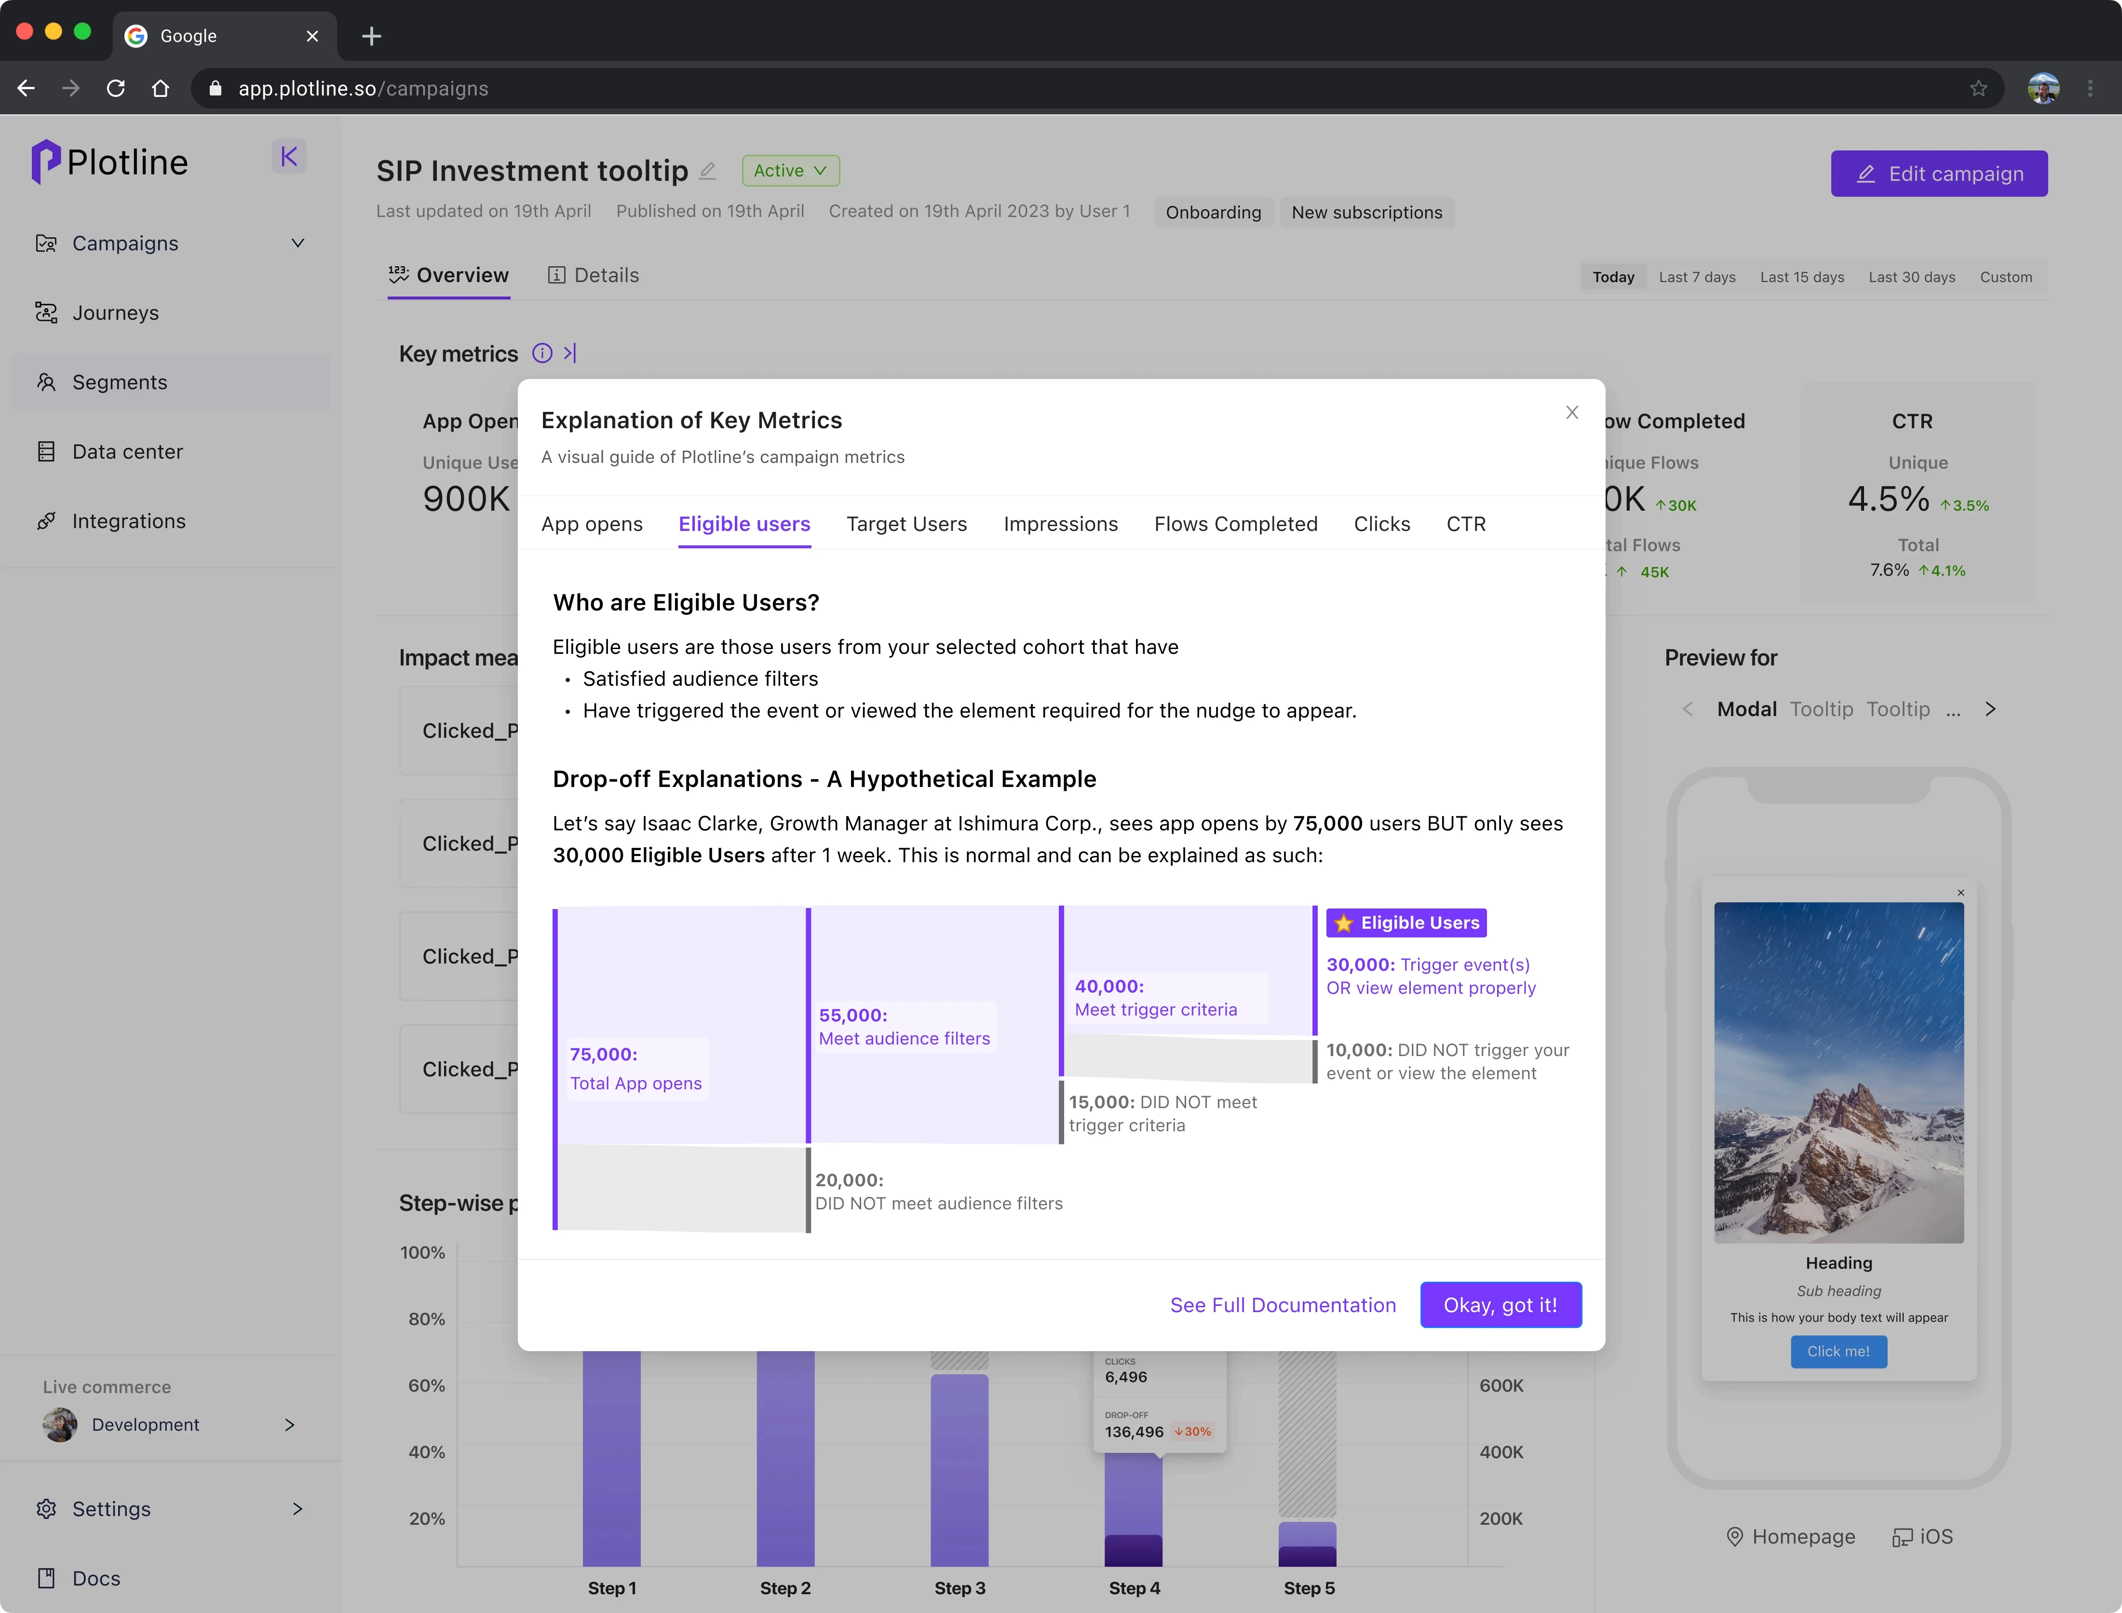Open the See Full Documentation link
This screenshot has height=1613, width=2122.
[1282, 1305]
